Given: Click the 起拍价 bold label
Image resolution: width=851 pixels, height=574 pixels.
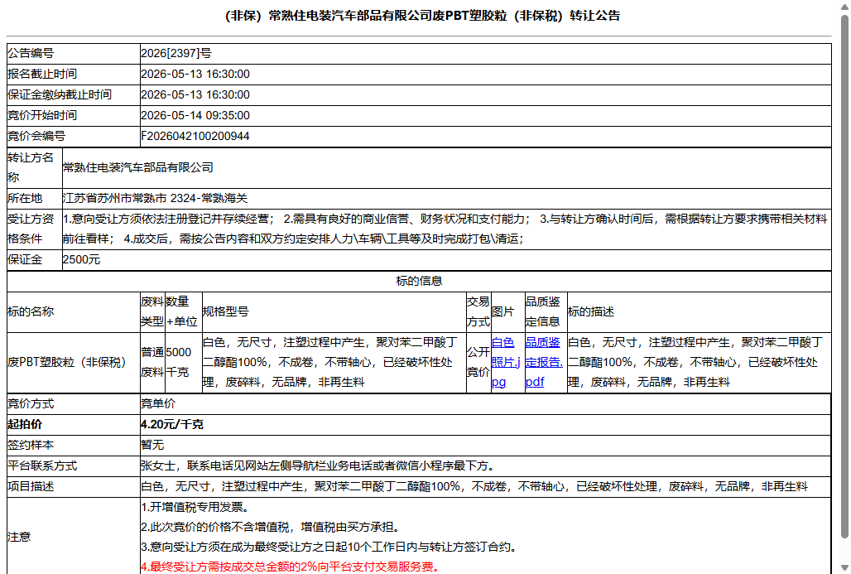Looking at the screenshot, I should [x=25, y=424].
